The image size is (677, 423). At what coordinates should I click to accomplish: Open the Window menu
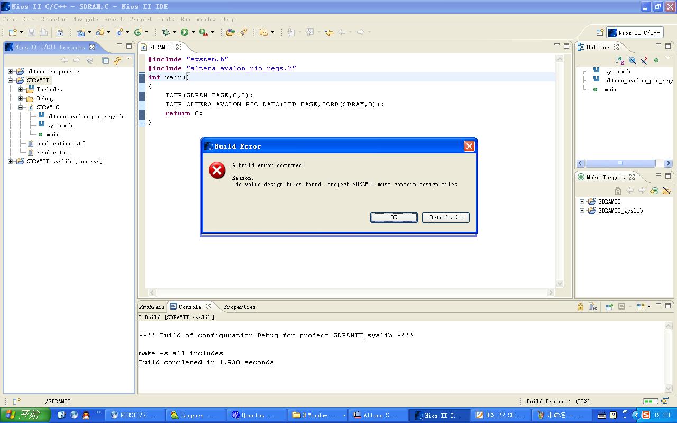206,19
